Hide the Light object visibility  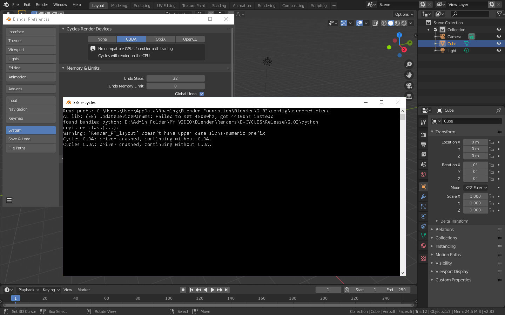pos(499,50)
